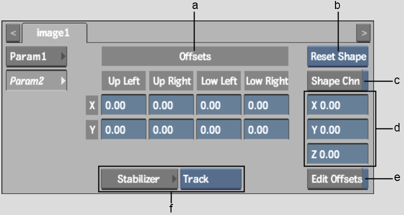The image size is (404, 215).
Task: Click the right tab scroll arrow
Action: click(x=363, y=33)
